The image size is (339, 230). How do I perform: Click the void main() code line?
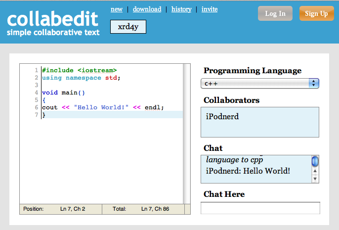[63, 92]
